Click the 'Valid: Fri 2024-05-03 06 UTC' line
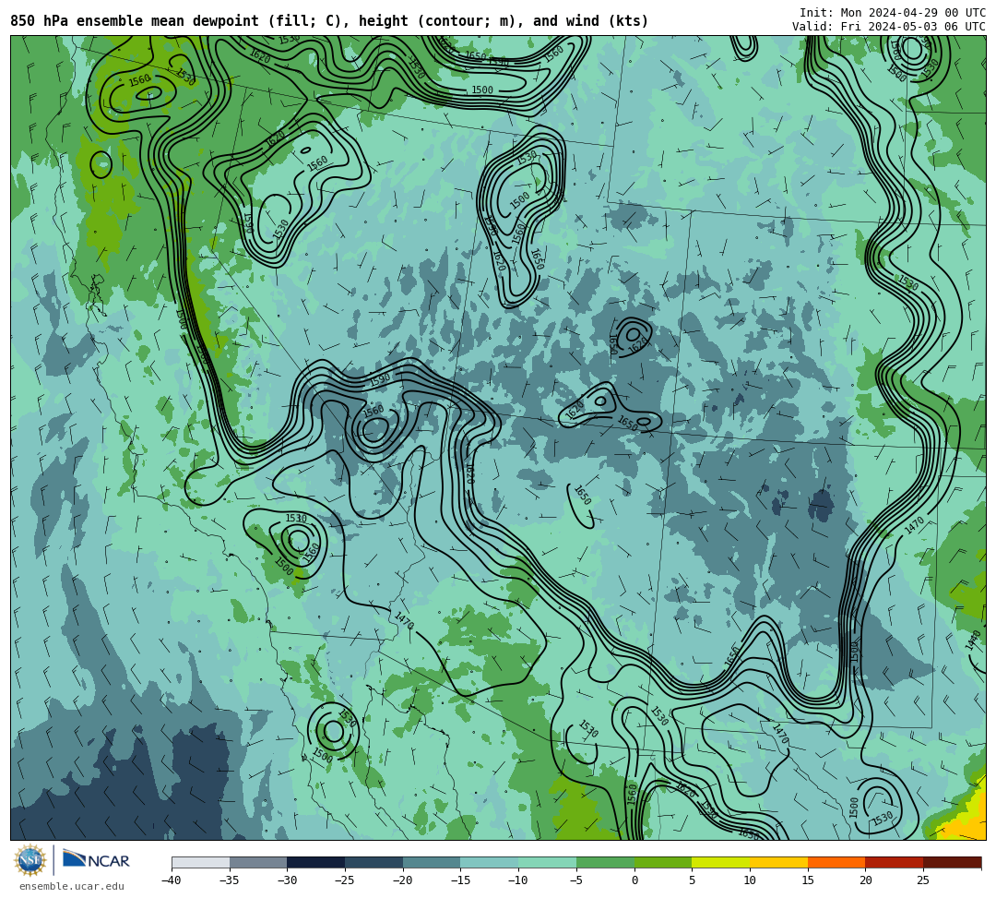 click(889, 27)
